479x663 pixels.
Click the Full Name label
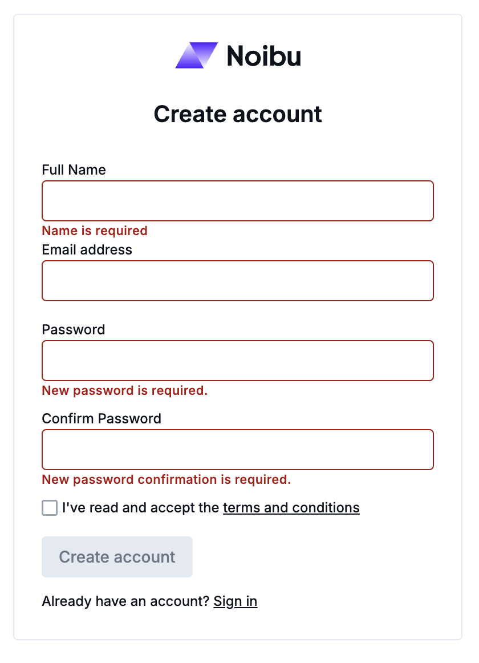74,169
